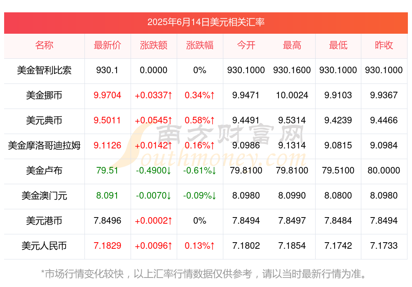Click change amount +0.0002↑

coord(153,221)
